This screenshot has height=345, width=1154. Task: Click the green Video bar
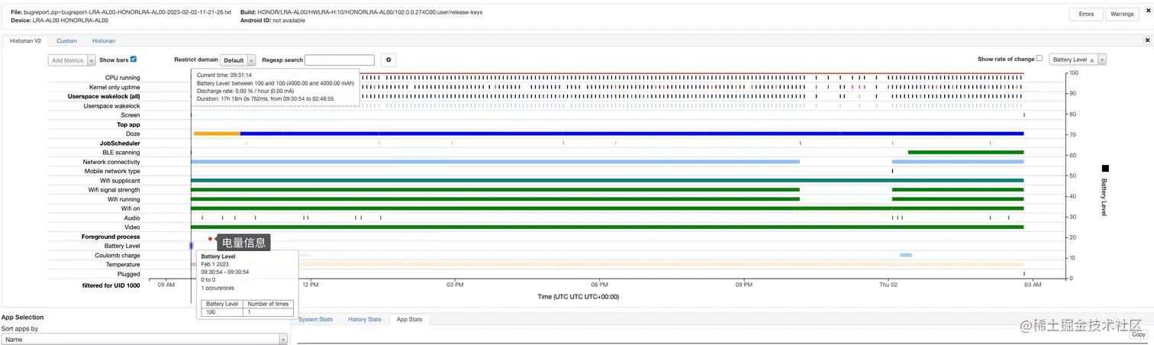[x=607, y=227]
